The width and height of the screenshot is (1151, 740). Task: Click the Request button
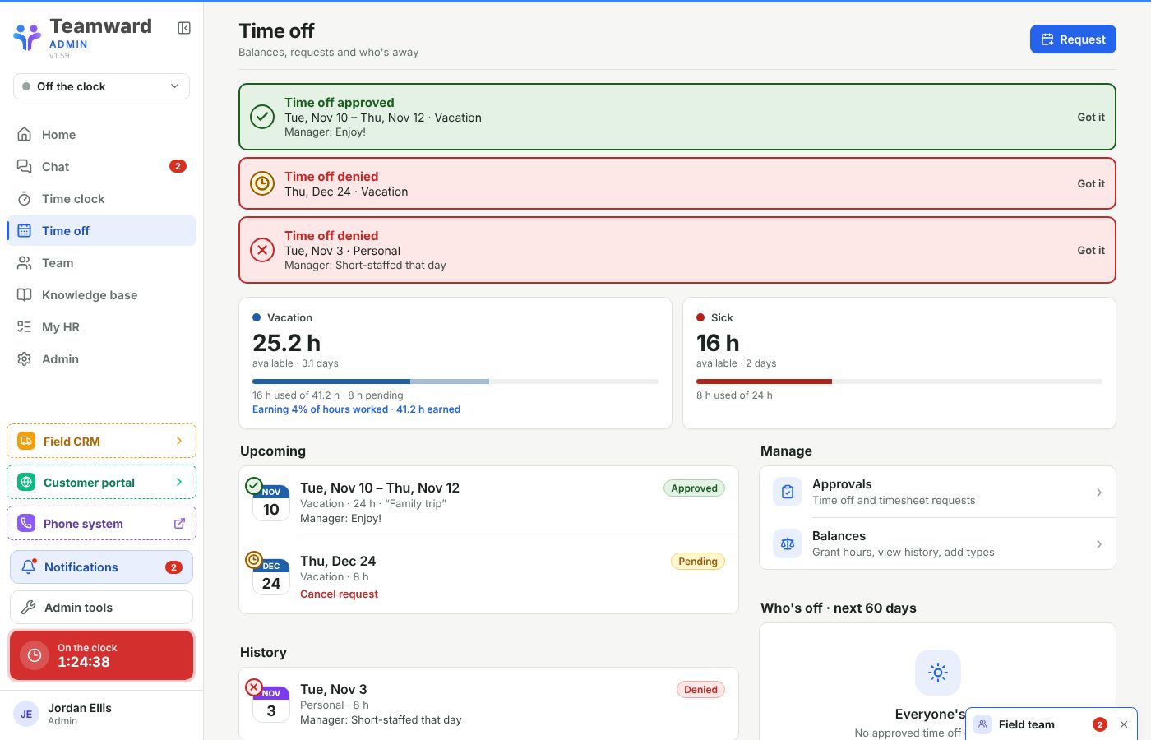pos(1073,39)
